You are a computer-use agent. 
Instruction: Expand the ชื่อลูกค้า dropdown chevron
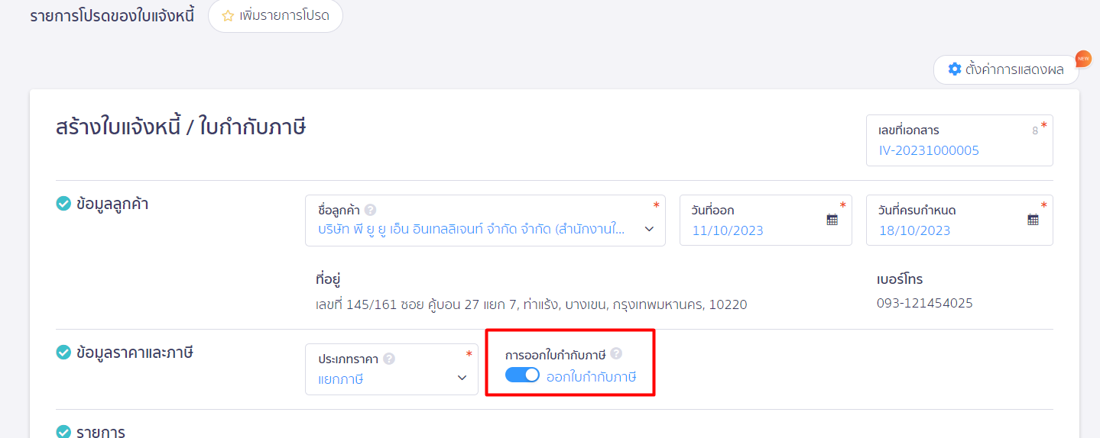(649, 230)
